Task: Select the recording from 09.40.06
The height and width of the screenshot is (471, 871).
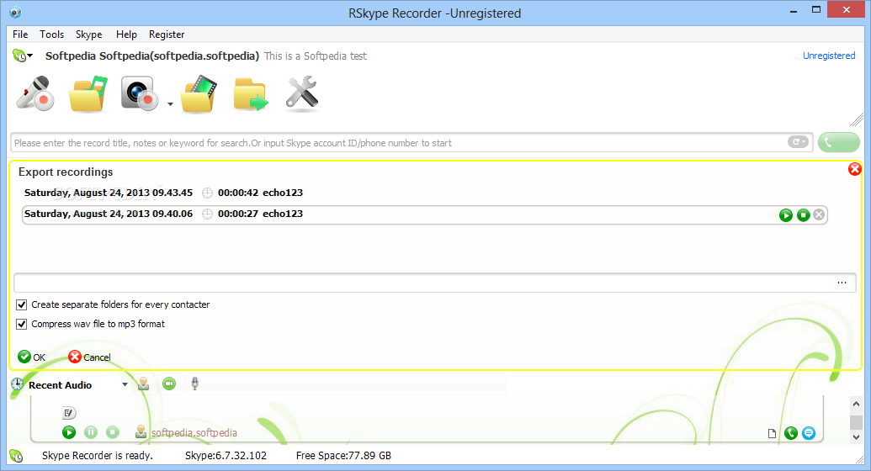Action: click(425, 214)
